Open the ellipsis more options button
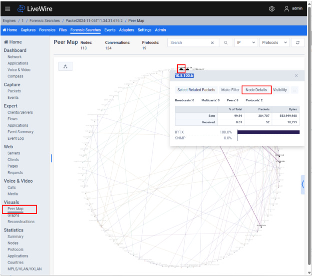 294,90
